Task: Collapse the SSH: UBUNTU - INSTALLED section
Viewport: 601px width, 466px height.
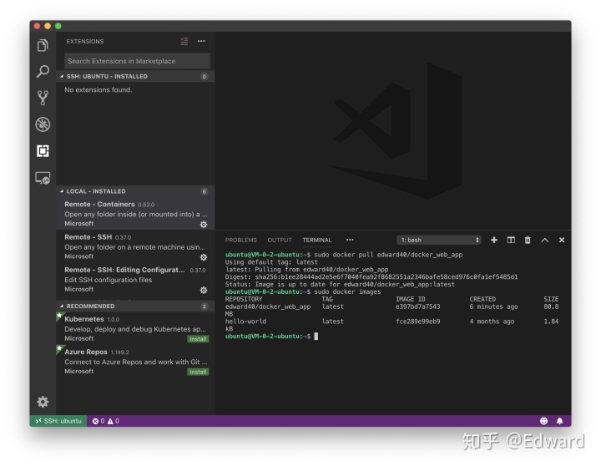Action: 135,76
